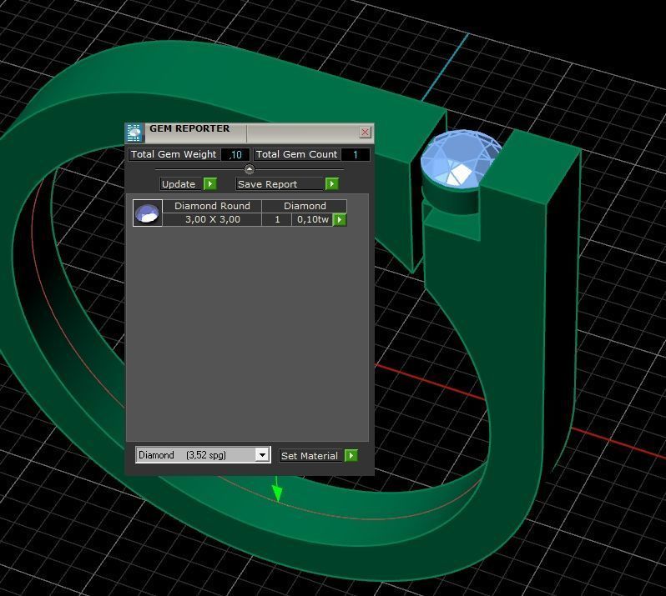
Task: Select the "Diamond Round" cell
Action: click(212, 206)
